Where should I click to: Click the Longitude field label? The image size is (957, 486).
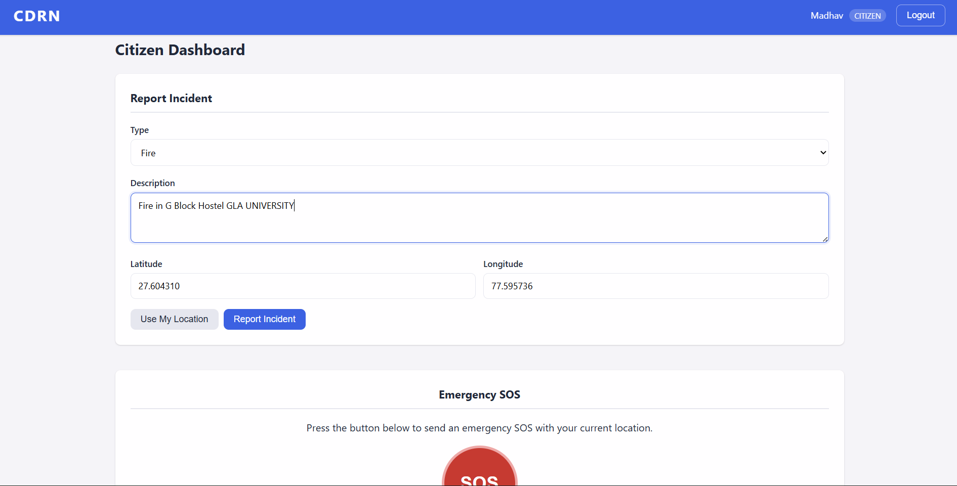[503, 264]
